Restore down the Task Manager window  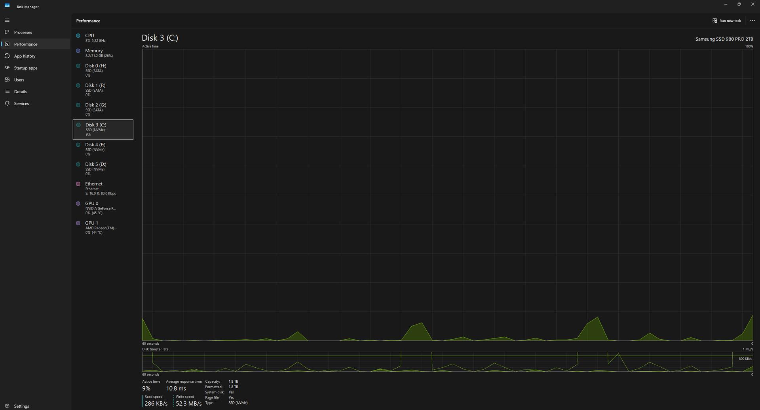pos(739,4)
